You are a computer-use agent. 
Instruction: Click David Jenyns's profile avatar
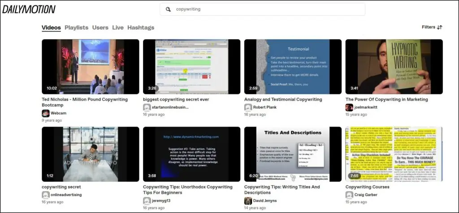click(248, 200)
